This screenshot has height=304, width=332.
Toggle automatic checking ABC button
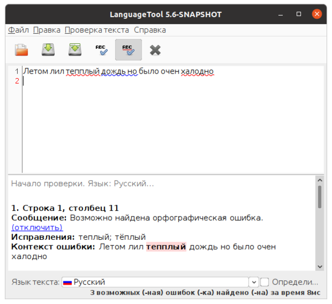[128, 50]
